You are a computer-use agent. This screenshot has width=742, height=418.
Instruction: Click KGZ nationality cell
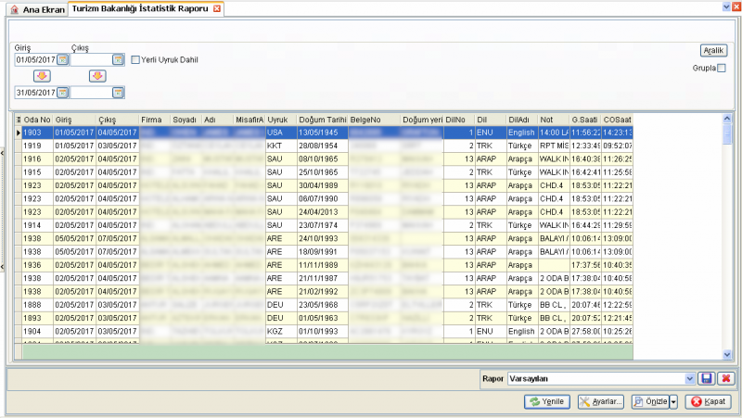coord(281,331)
